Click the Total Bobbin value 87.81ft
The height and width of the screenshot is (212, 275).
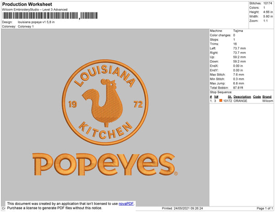238,88
